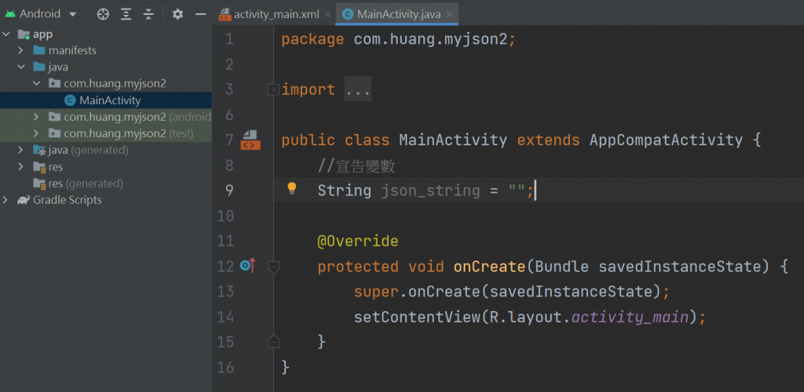Expand the com.huang.myjson2 (androidTest) package
Image resolution: width=804 pixels, height=392 pixels.
(36, 117)
